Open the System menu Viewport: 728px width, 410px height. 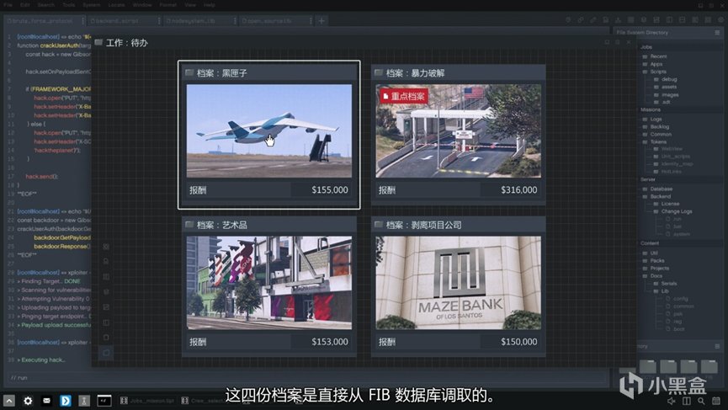(92, 5)
